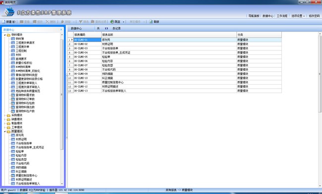The image size is (322, 194).
Task: Open the 修改密码 menu item
Action: [x=314, y=16]
